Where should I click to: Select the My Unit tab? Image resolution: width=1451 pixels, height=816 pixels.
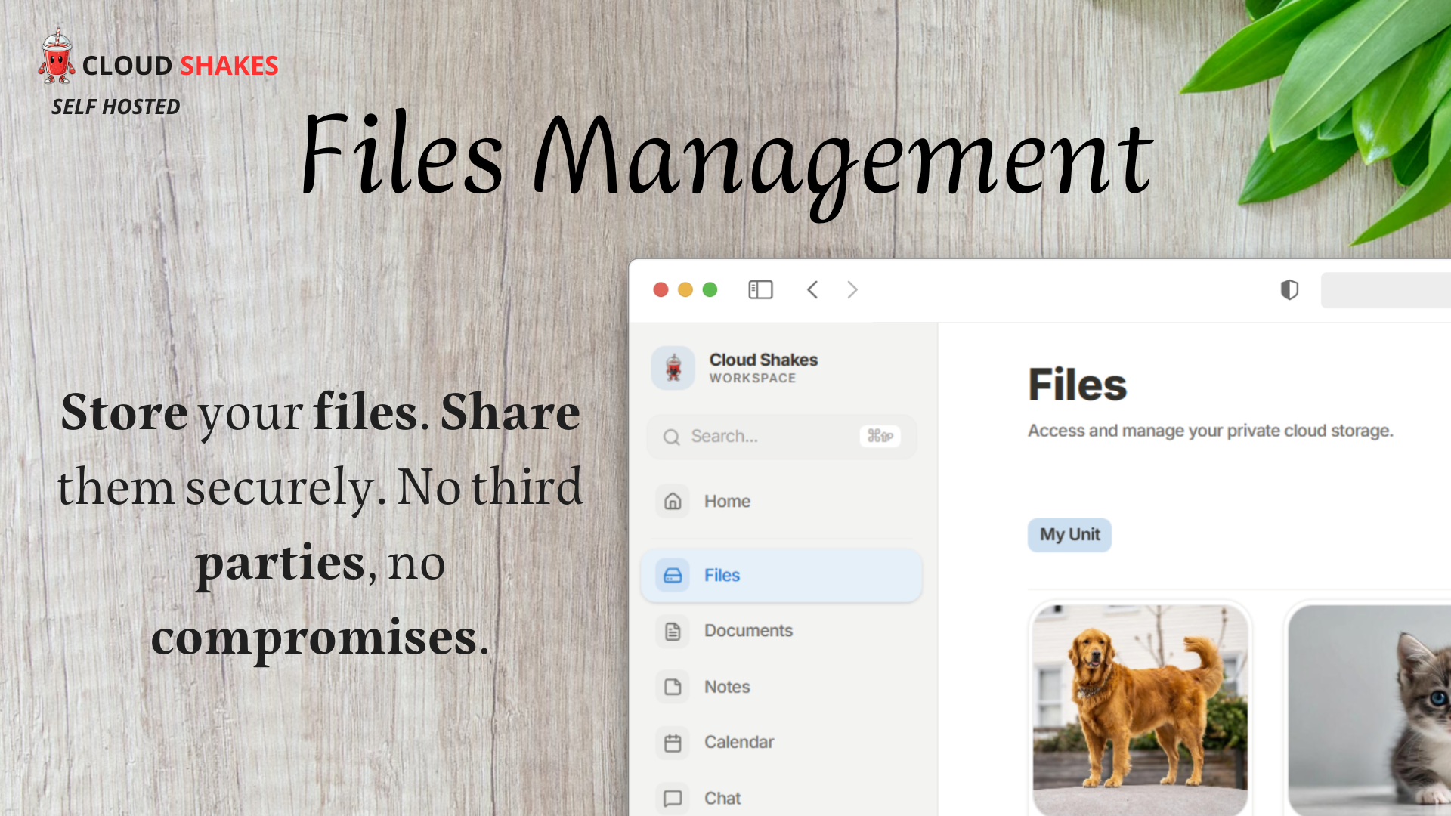(x=1069, y=535)
